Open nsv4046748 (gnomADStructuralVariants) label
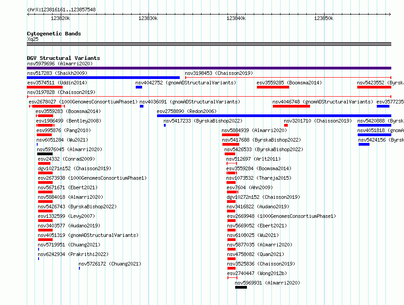This screenshot has width=404, height=305. click(x=323, y=102)
